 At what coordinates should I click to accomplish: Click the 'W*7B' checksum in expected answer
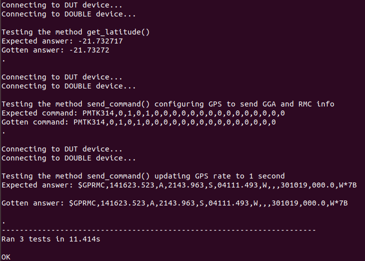click(348, 185)
